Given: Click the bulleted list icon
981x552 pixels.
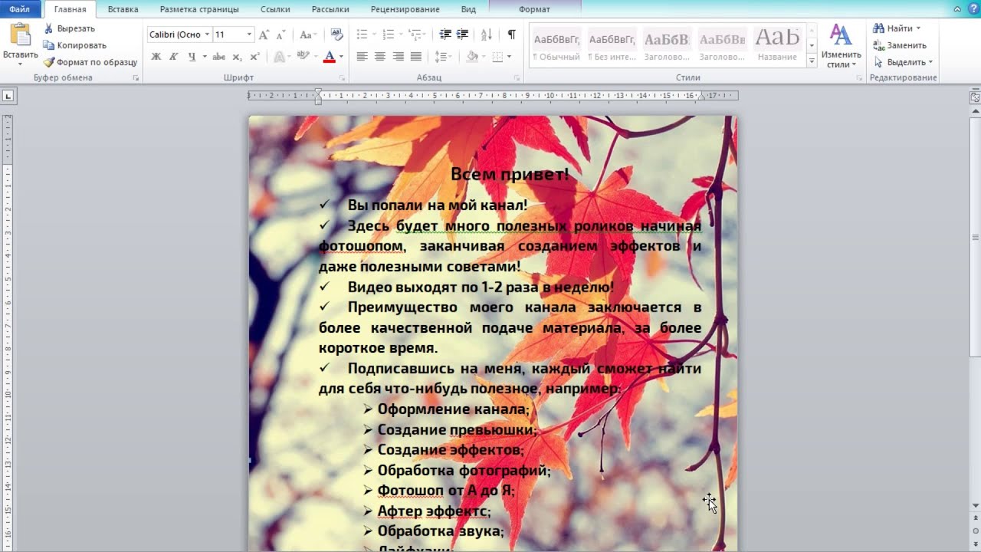Looking at the screenshot, I should coord(363,34).
